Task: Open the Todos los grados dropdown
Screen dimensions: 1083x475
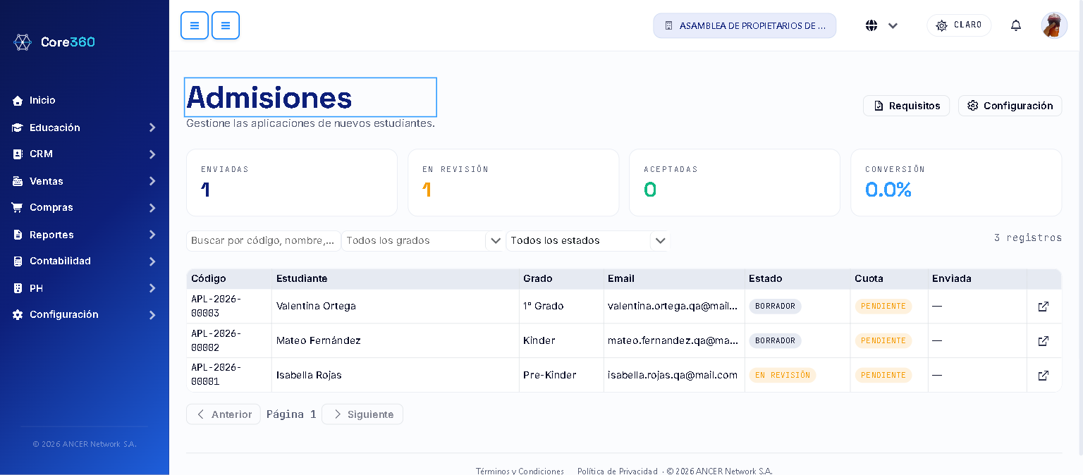Action: 423,240
